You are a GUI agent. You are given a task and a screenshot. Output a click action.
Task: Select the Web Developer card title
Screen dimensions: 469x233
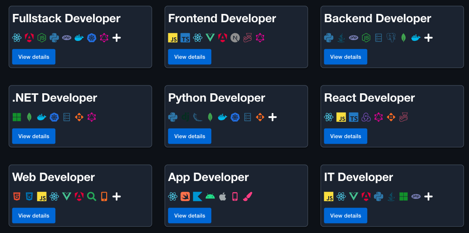tap(53, 177)
